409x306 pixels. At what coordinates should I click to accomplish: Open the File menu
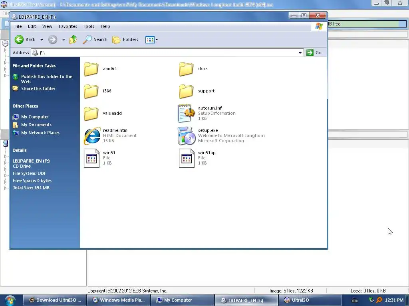pos(18,26)
